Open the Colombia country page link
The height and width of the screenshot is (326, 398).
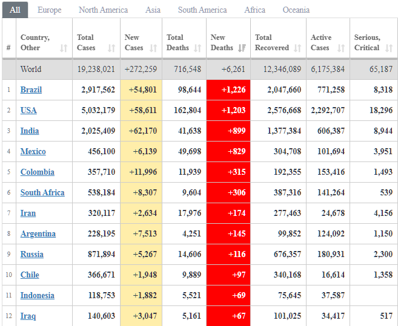(38, 172)
